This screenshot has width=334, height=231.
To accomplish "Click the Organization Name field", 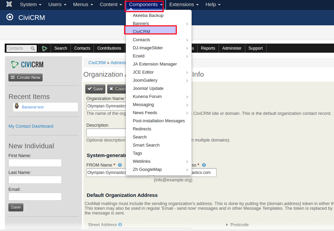I will coord(106,106).
